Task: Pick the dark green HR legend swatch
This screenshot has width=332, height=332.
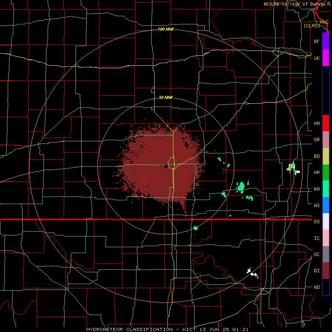Action: coord(326,173)
